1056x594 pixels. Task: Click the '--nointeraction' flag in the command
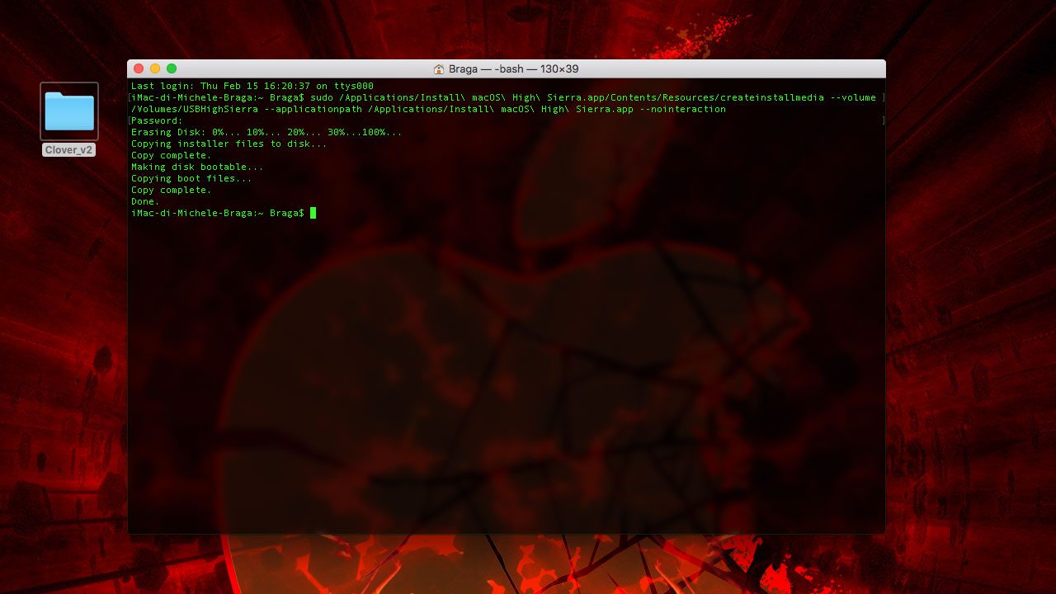682,109
